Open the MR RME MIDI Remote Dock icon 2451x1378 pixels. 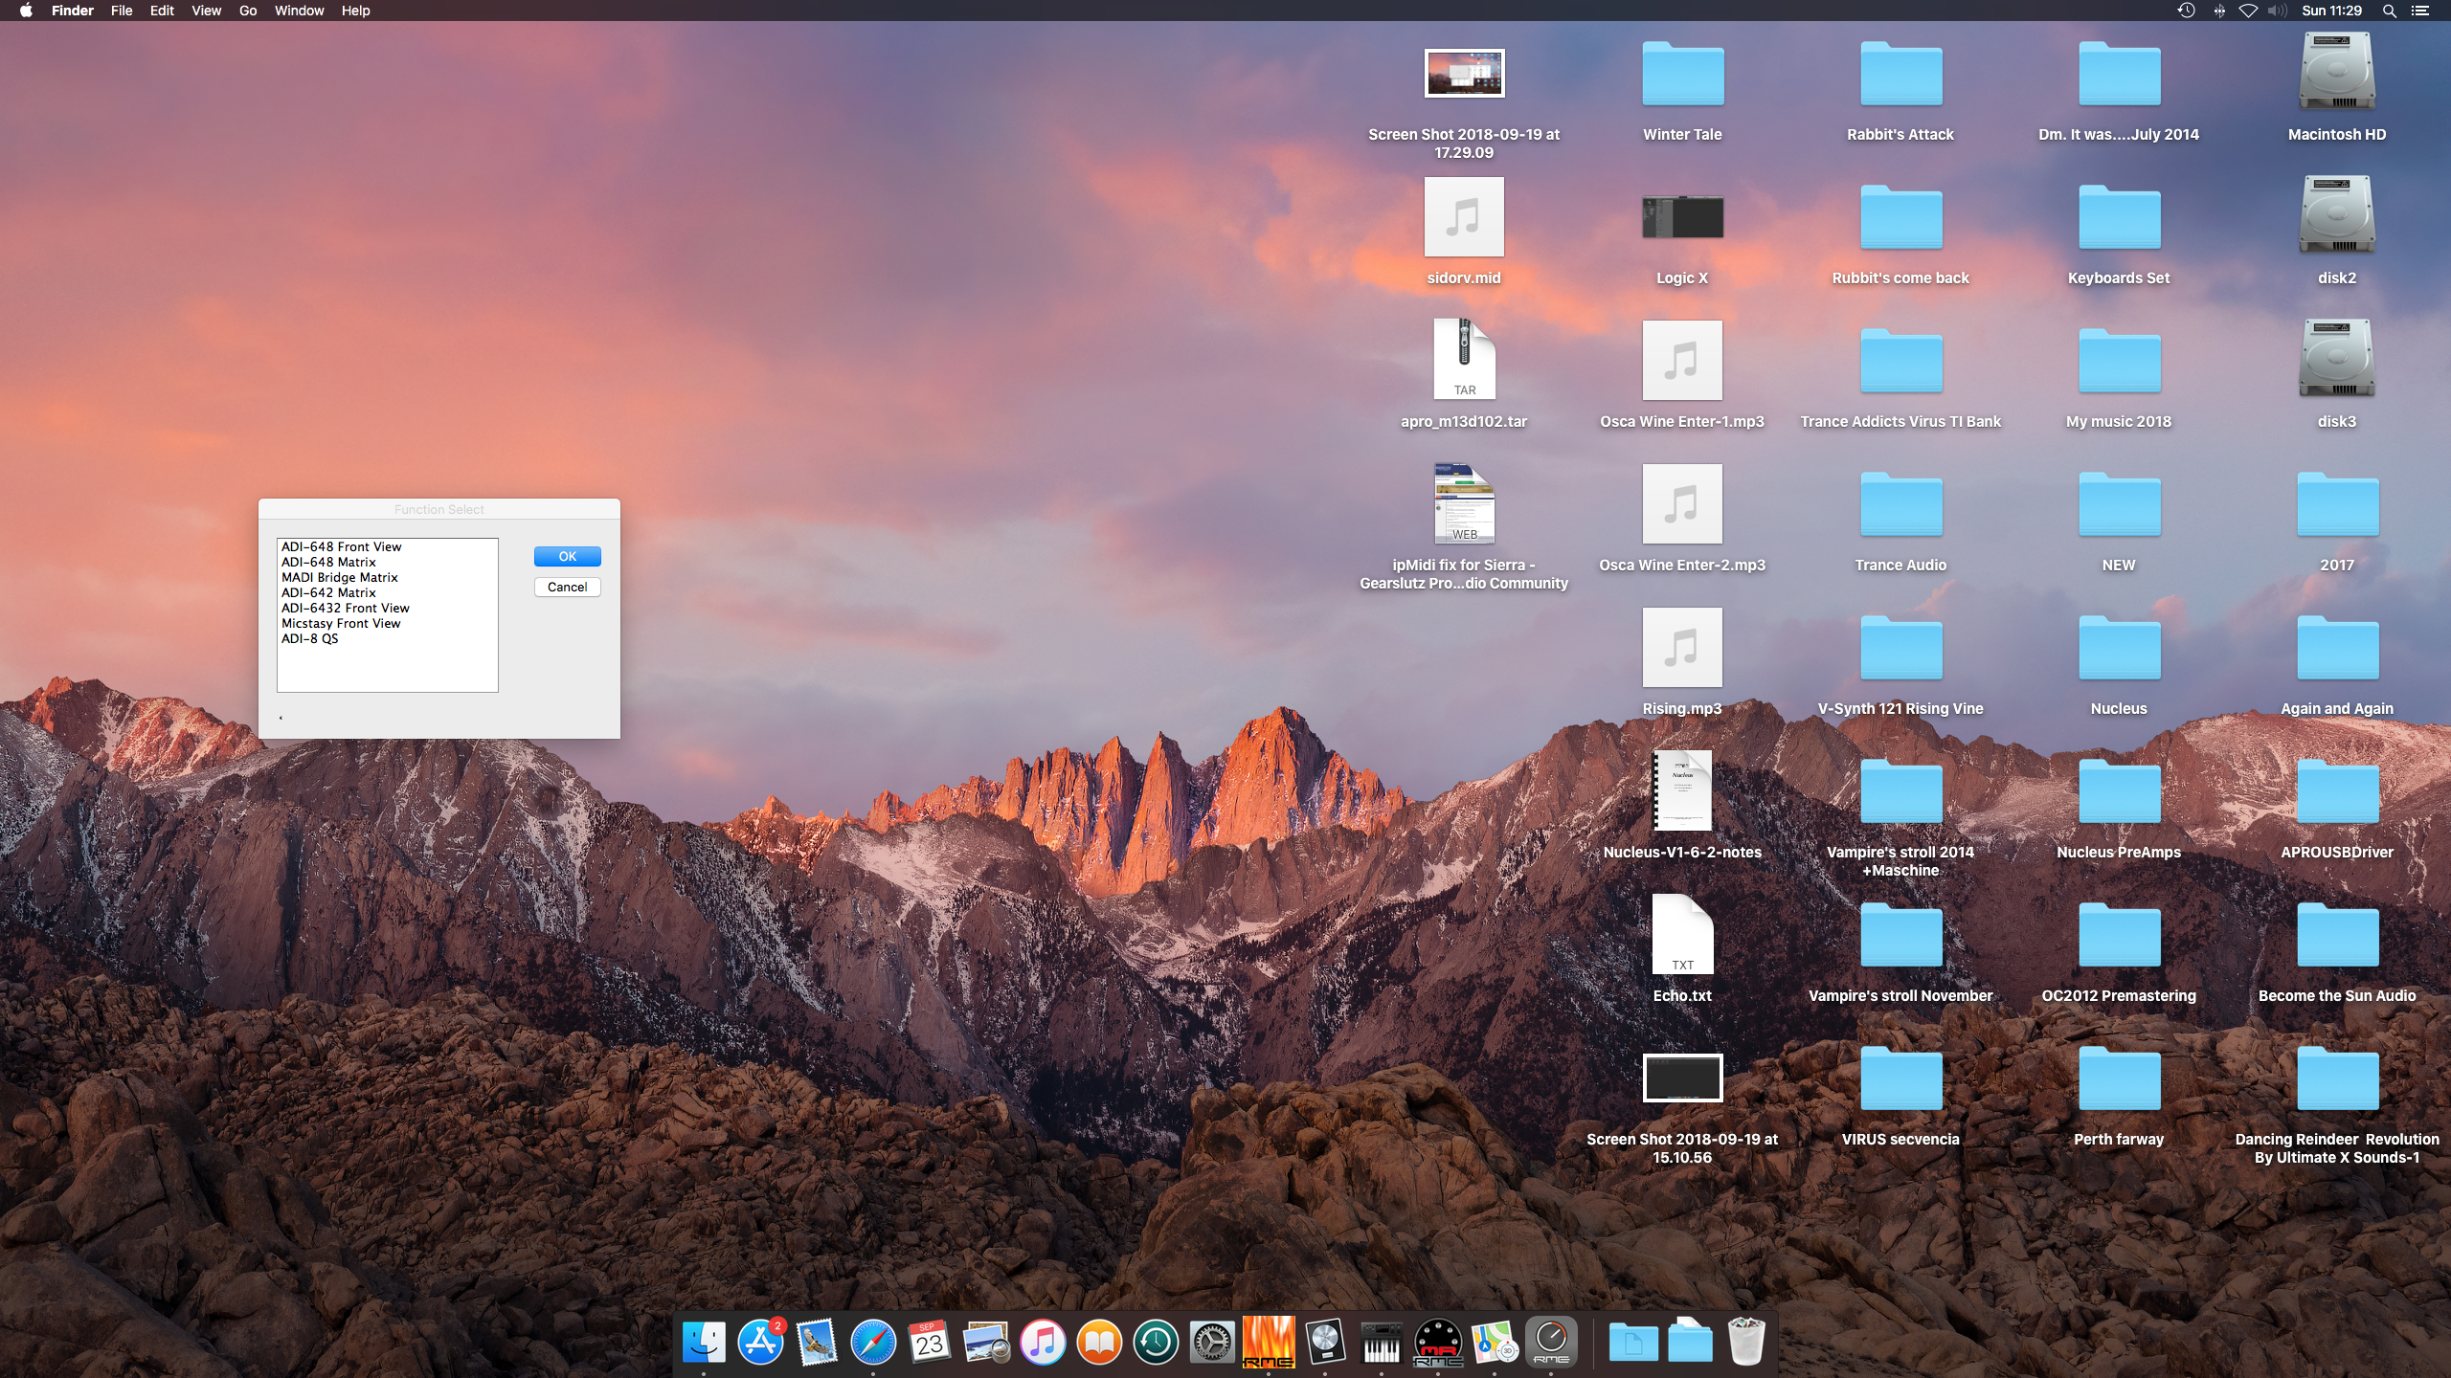[1438, 1342]
